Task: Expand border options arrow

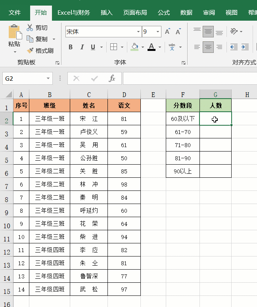Action: (122, 47)
